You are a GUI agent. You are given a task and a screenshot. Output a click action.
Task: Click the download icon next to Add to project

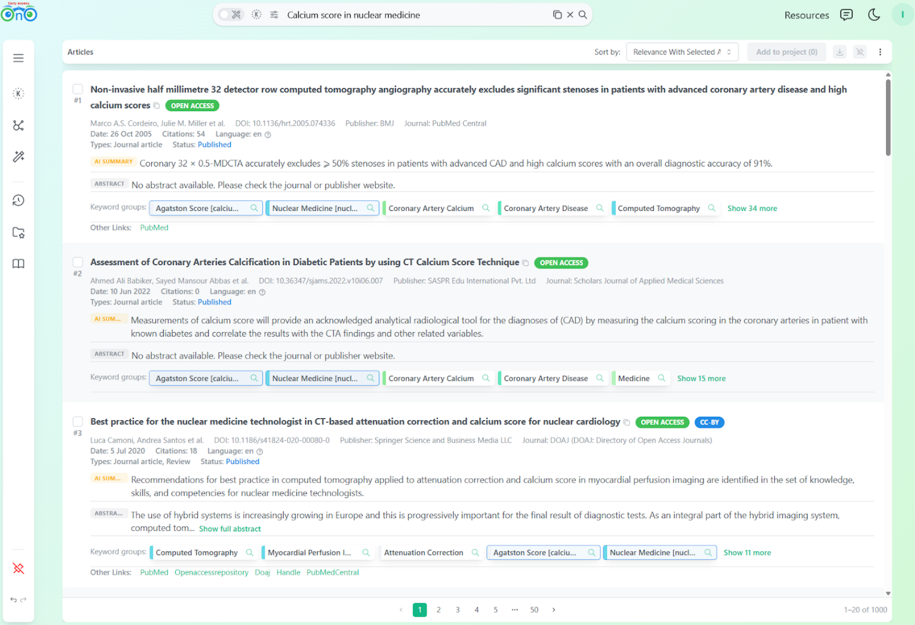pos(839,51)
